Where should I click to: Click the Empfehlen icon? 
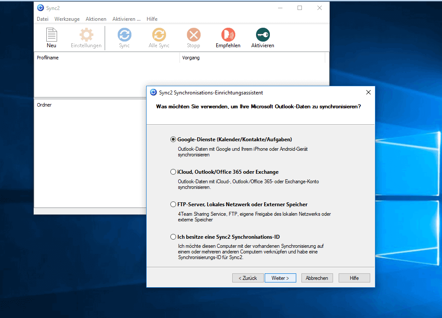[x=228, y=35]
